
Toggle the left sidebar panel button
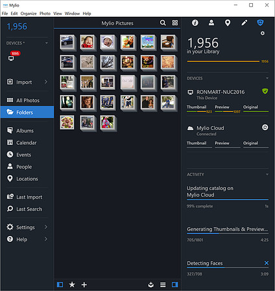(x=60, y=285)
